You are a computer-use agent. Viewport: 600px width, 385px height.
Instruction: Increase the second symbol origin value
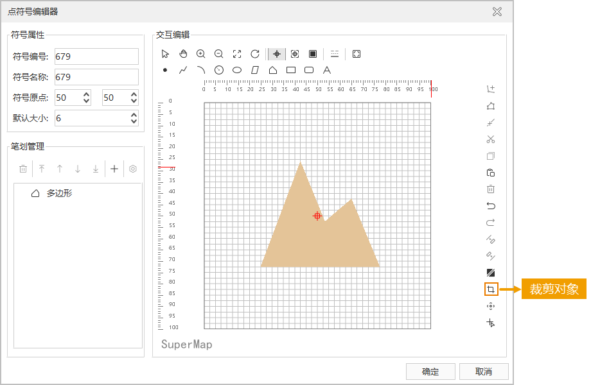(134, 94)
